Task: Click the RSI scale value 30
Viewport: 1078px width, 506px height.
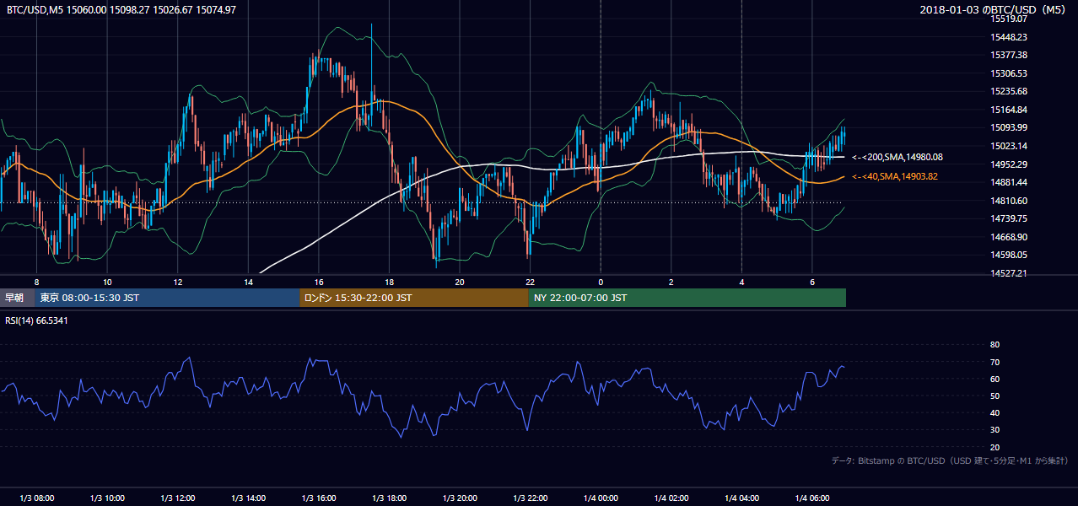Action: tap(994, 430)
